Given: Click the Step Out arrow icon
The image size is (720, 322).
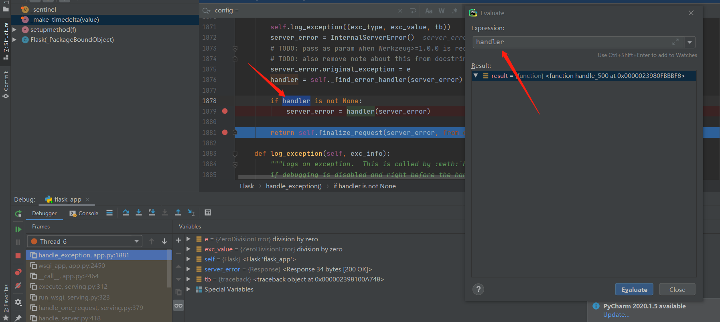Looking at the screenshot, I should pyautogui.click(x=178, y=213).
